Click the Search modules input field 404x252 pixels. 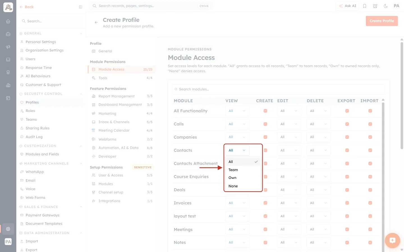[x=279, y=89]
